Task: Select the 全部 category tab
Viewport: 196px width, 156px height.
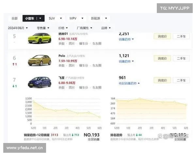Action: 15,19
